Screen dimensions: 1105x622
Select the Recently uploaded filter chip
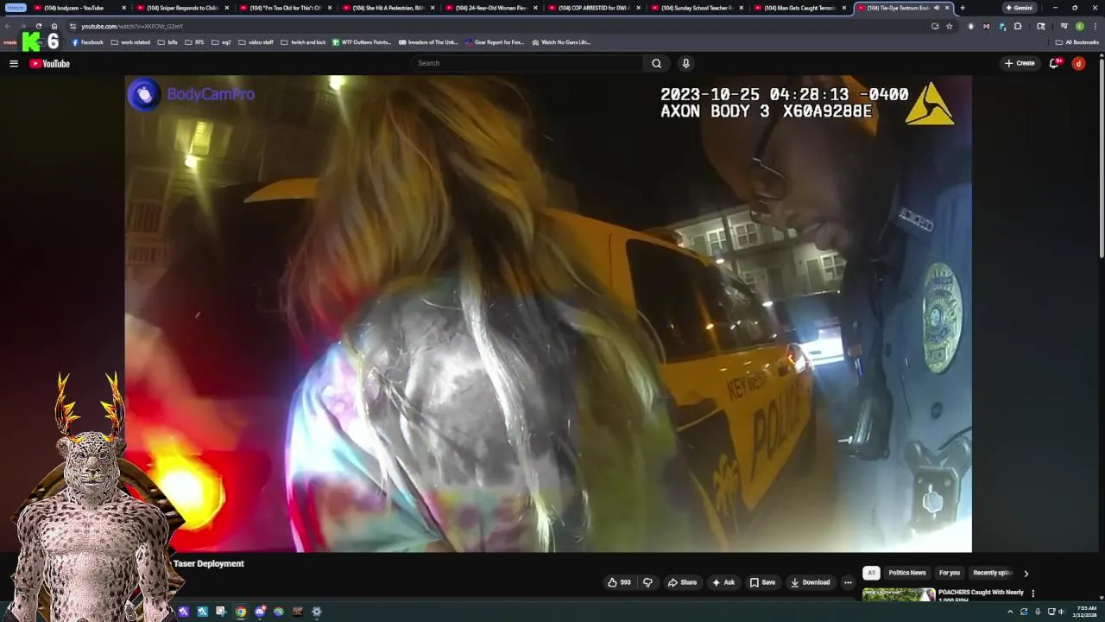point(992,573)
